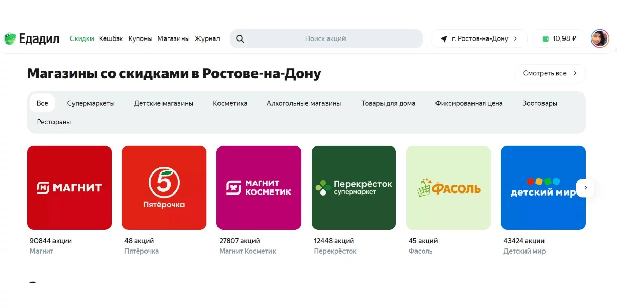This screenshot has width=617, height=308.
Task: Open the Кешбэк section
Action: coord(111,38)
